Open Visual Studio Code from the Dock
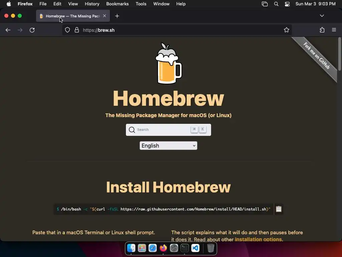 tap(195, 248)
